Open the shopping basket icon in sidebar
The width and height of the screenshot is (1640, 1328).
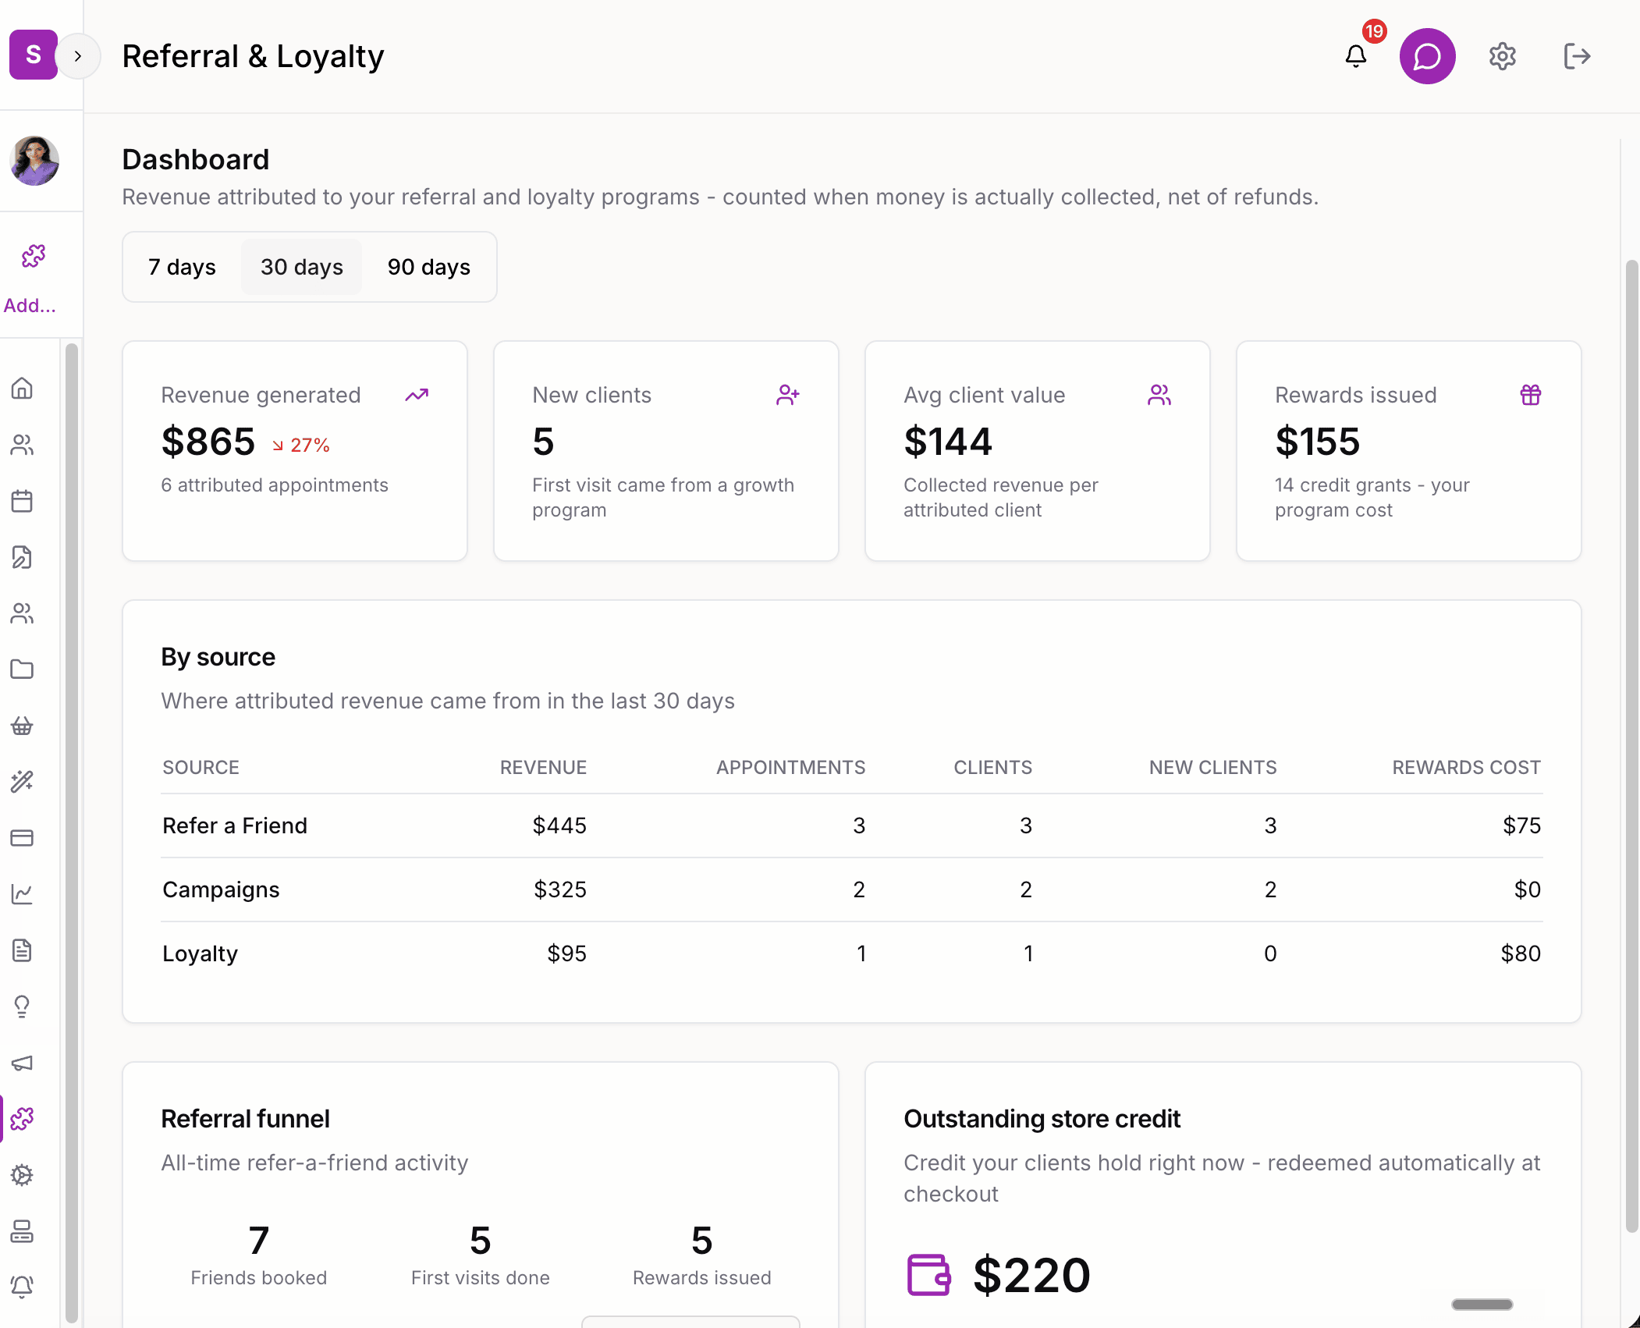pos(22,726)
